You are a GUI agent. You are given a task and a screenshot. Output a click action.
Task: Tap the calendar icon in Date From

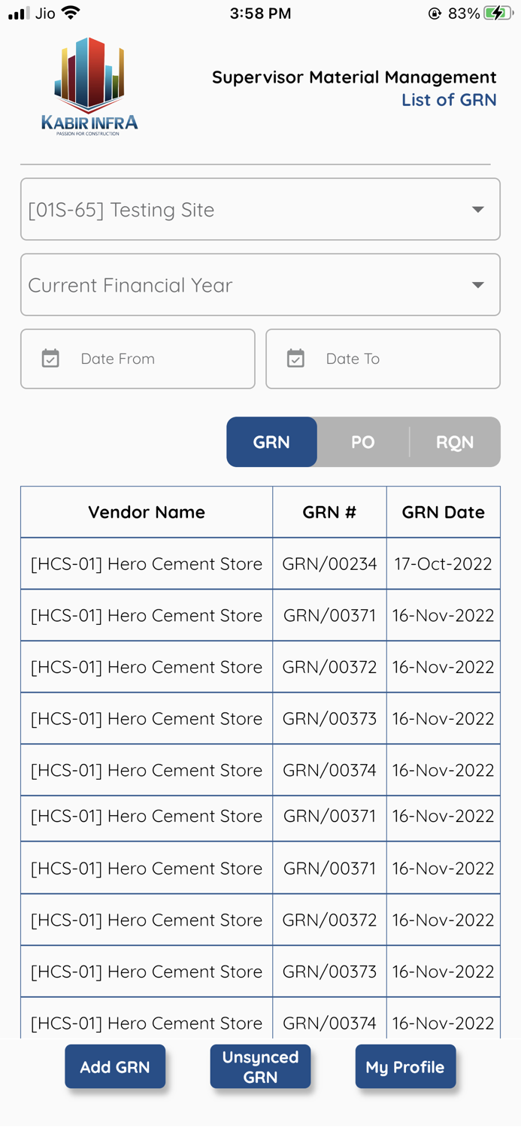(x=50, y=359)
